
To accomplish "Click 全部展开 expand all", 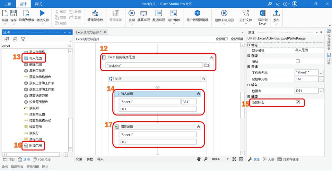I will click(222, 39).
